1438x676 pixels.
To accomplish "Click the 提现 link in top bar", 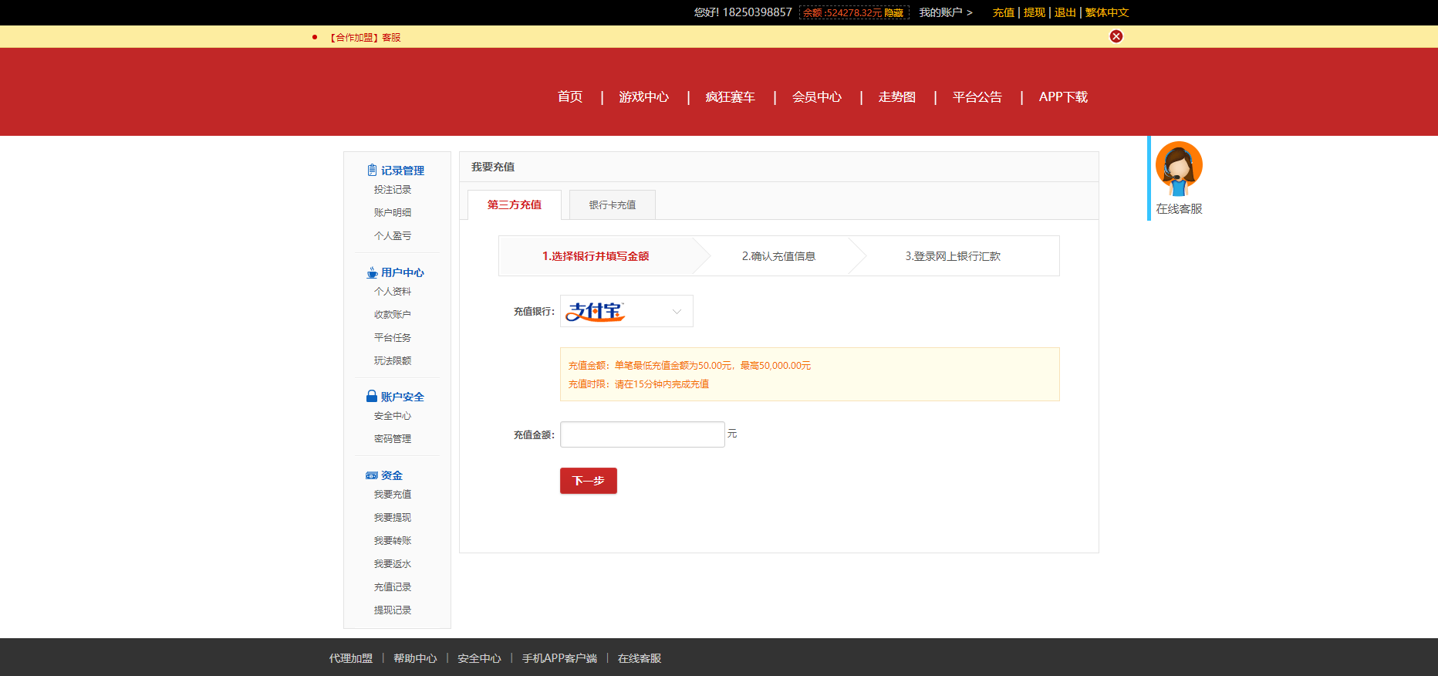I will (1034, 12).
